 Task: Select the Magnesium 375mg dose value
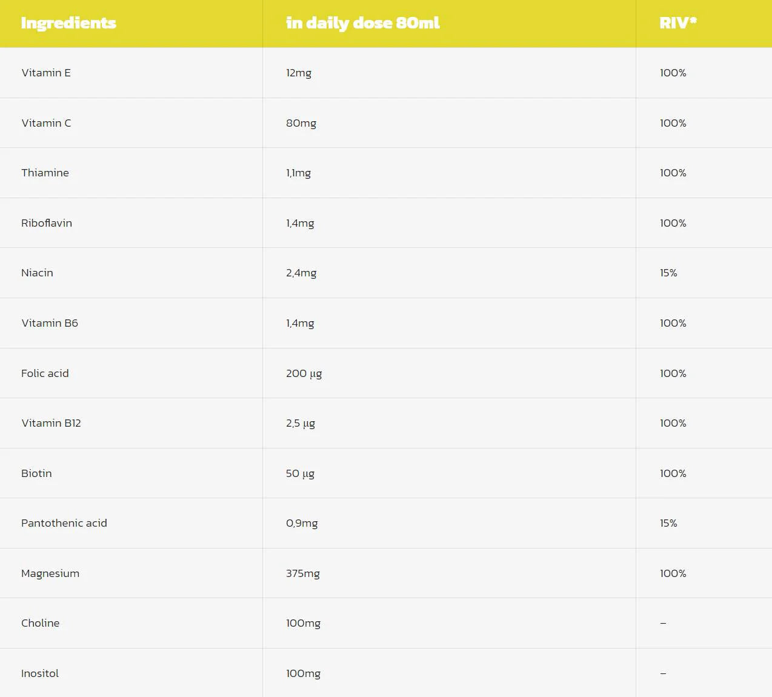302,573
